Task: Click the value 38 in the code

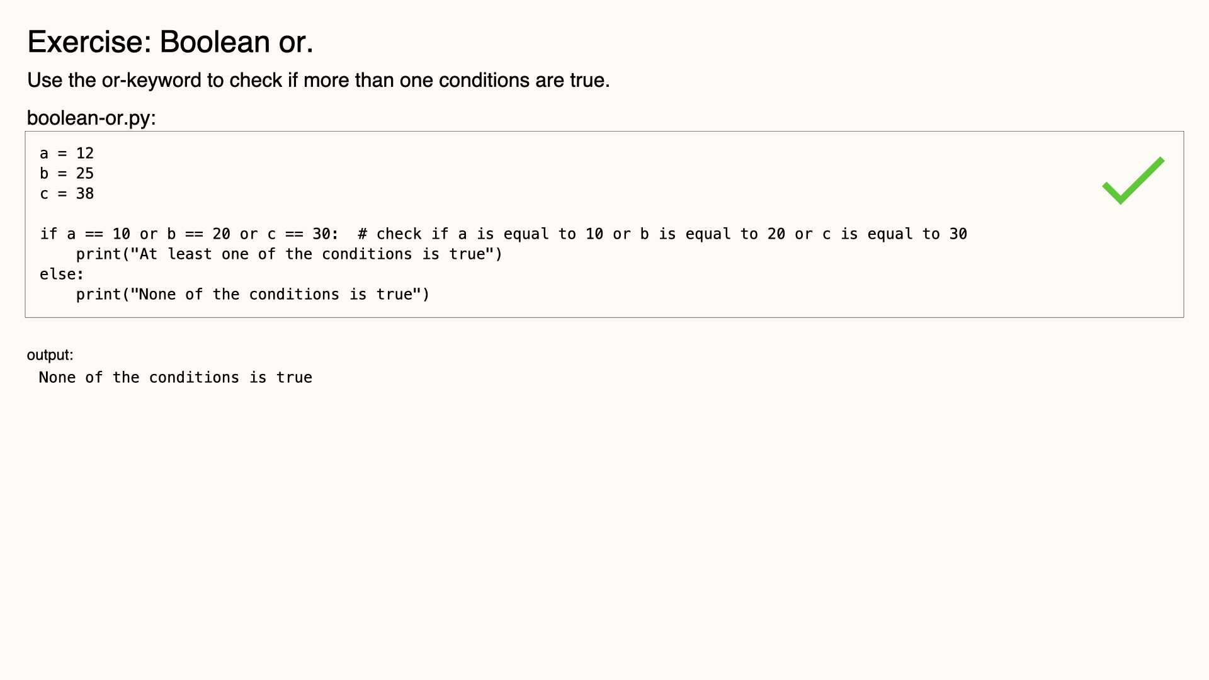Action: pyautogui.click(x=85, y=194)
